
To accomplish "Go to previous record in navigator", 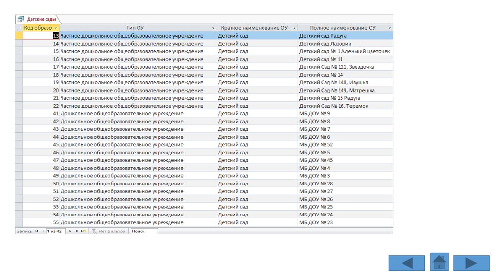I will (43, 232).
